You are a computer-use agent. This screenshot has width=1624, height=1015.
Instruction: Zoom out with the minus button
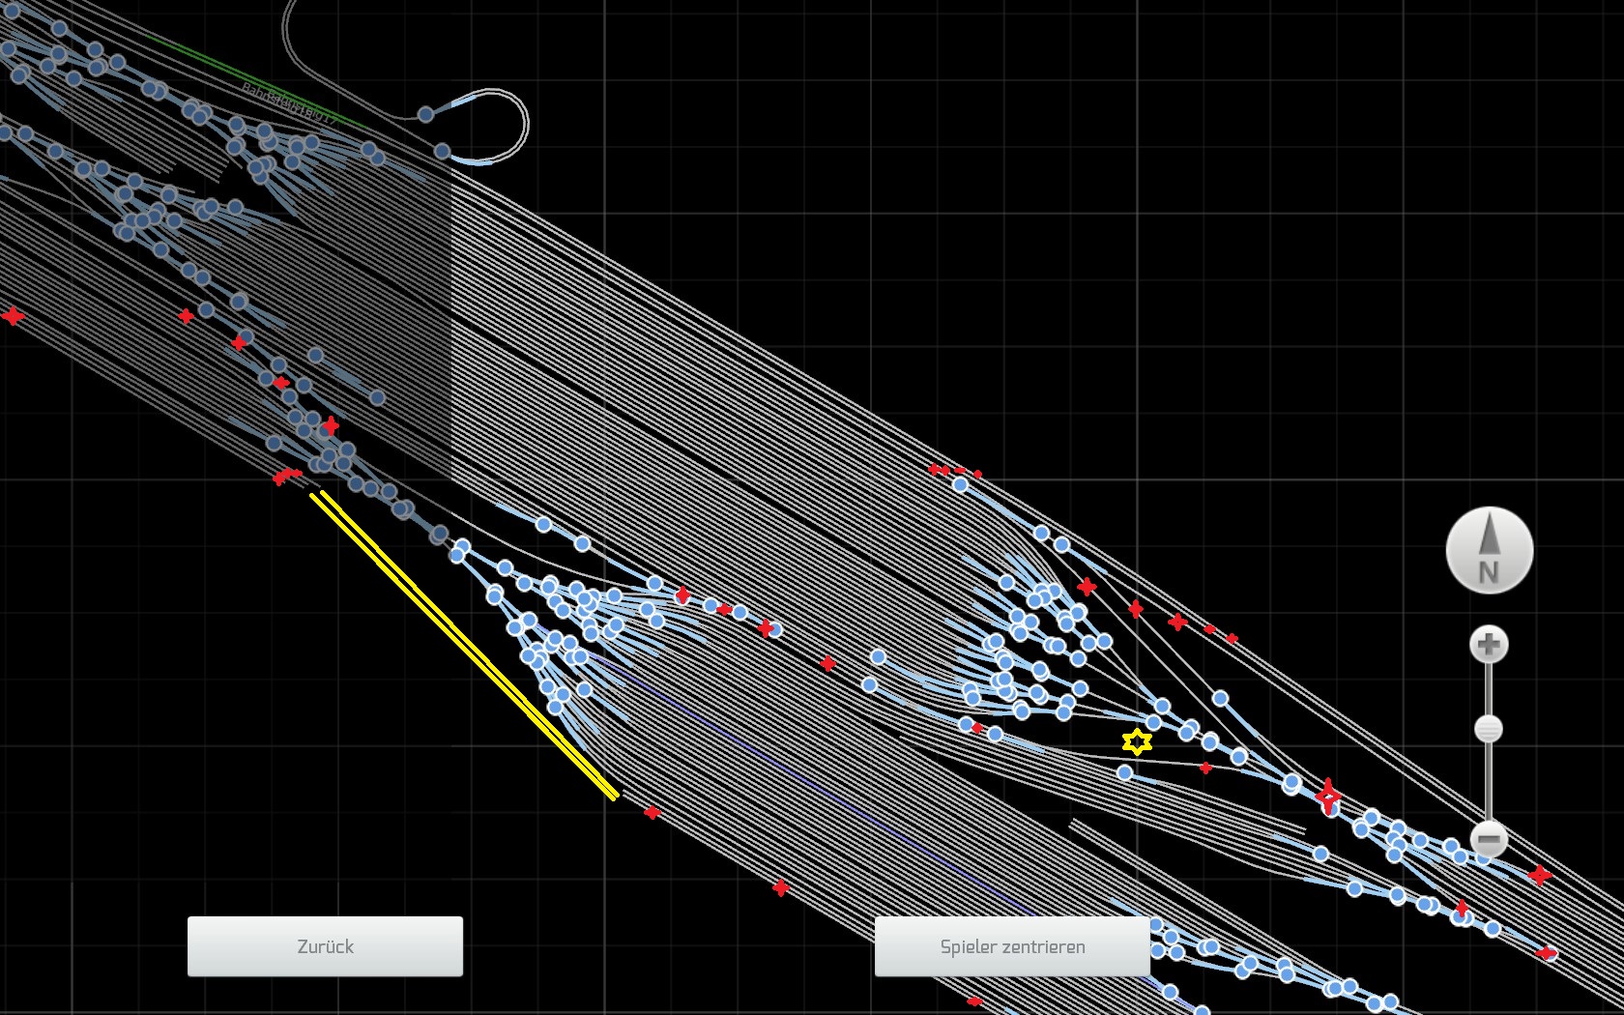pyautogui.click(x=1489, y=839)
